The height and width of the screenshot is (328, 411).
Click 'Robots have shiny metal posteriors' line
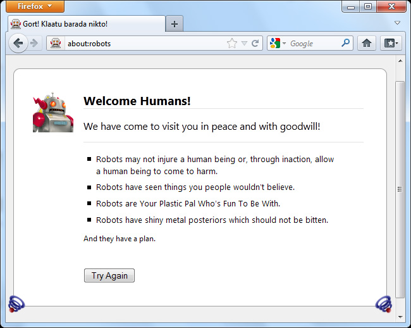(x=212, y=220)
